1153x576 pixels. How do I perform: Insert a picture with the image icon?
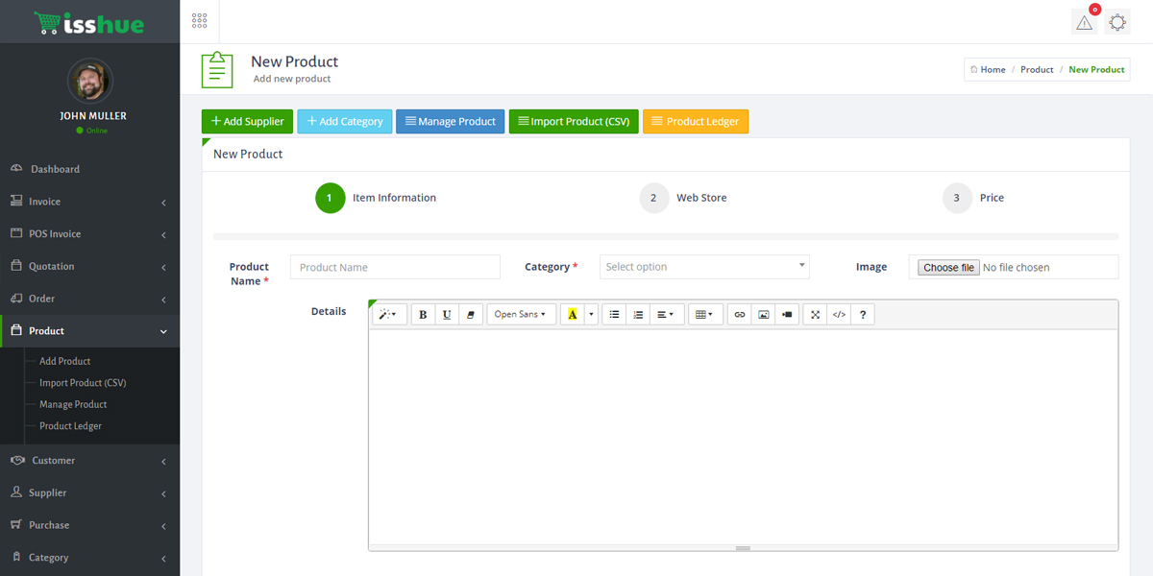764,315
